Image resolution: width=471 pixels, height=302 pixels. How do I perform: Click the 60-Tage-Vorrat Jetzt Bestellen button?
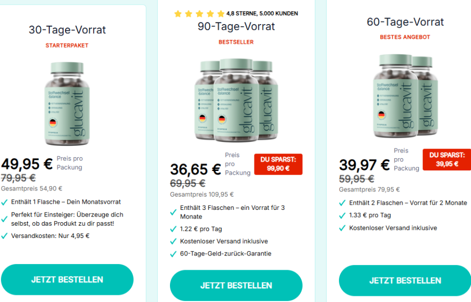(x=405, y=281)
